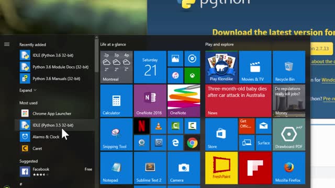Open the colorful OneNote tile

184,101
